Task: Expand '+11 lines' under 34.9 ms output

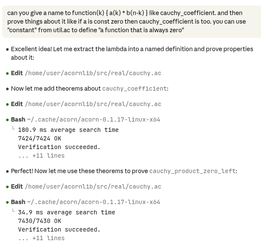Action: (x=41, y=238)
